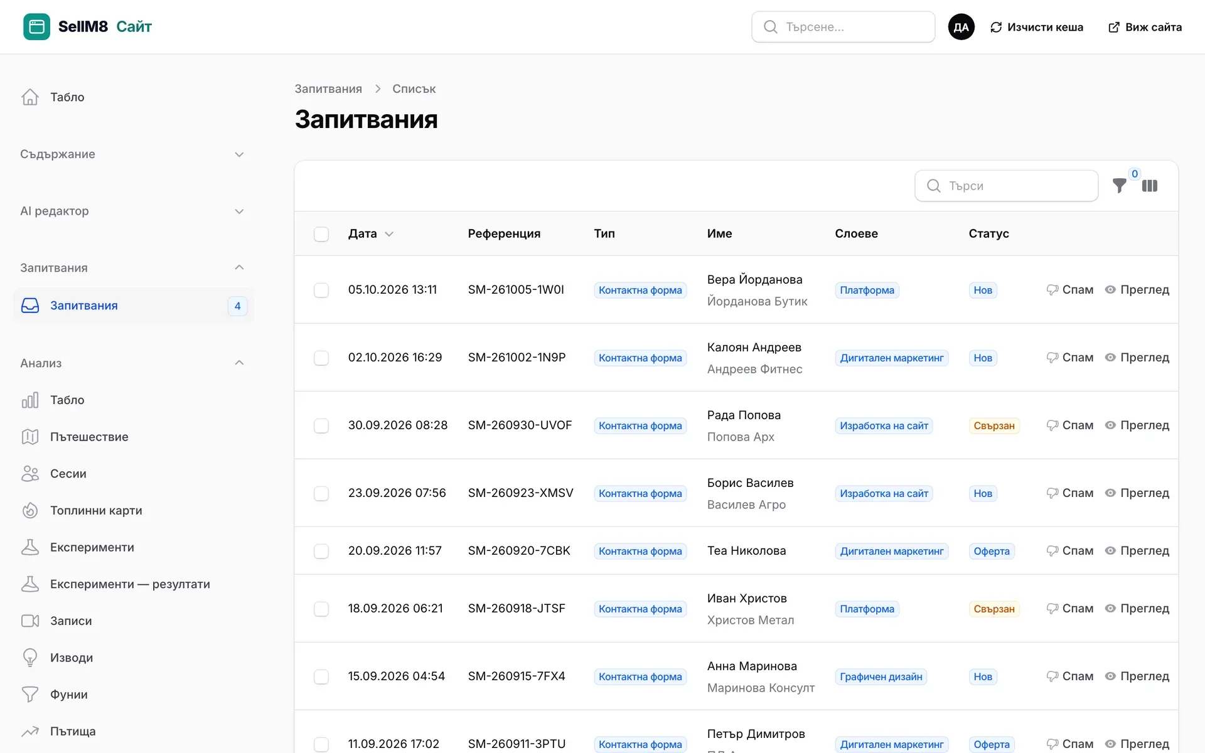Screen dimensions: 1205x753
Task: Select the Теа Николова row checkbox
Action: coord(321,551)
